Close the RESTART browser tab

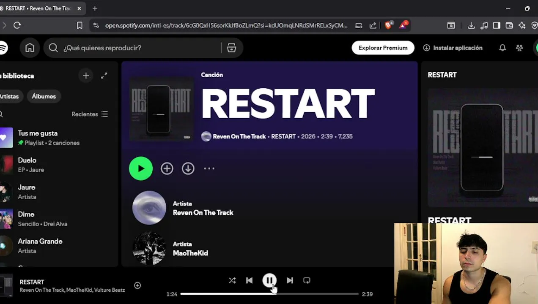pos(79,8)
